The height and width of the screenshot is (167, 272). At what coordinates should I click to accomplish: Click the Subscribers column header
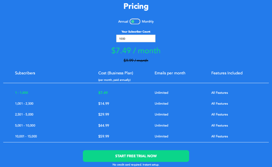(25, 73)
